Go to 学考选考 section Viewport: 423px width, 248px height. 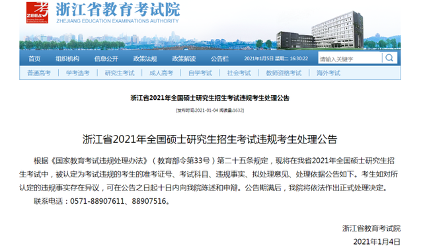point(78,73)
